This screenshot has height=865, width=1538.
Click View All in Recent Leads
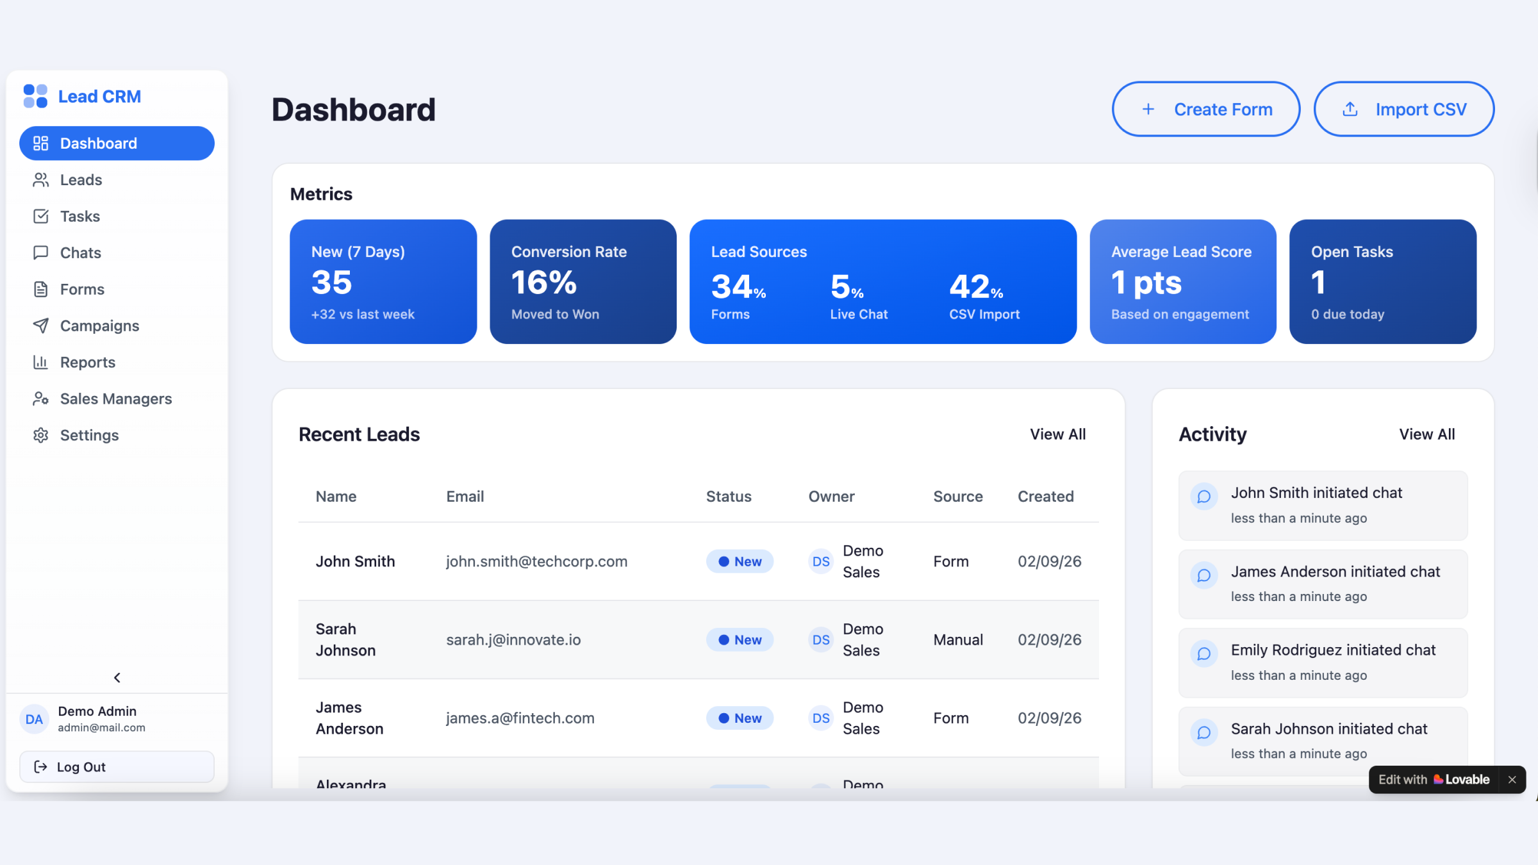[x=1057, y=434]
